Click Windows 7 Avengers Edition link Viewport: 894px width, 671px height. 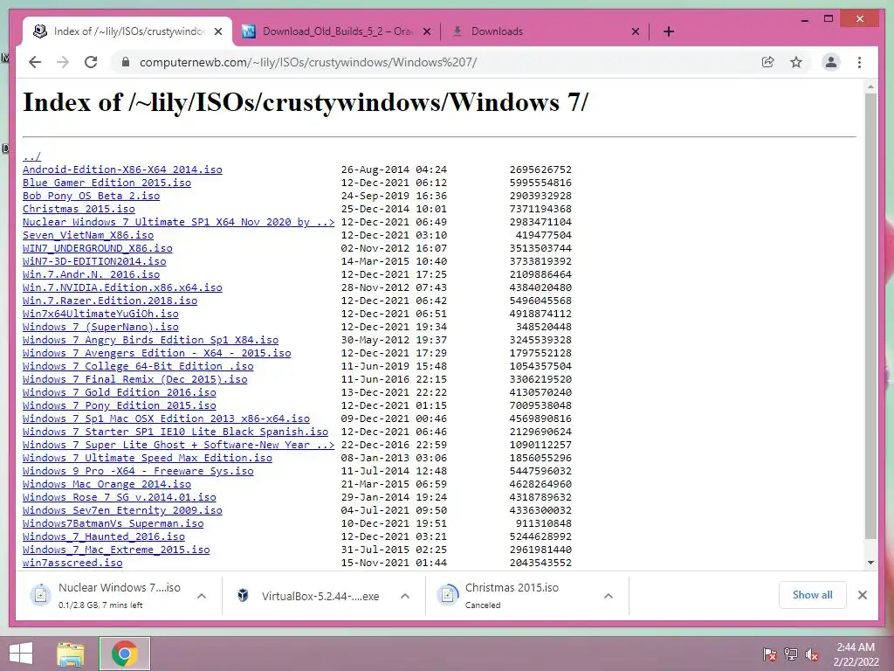(157, 353)
